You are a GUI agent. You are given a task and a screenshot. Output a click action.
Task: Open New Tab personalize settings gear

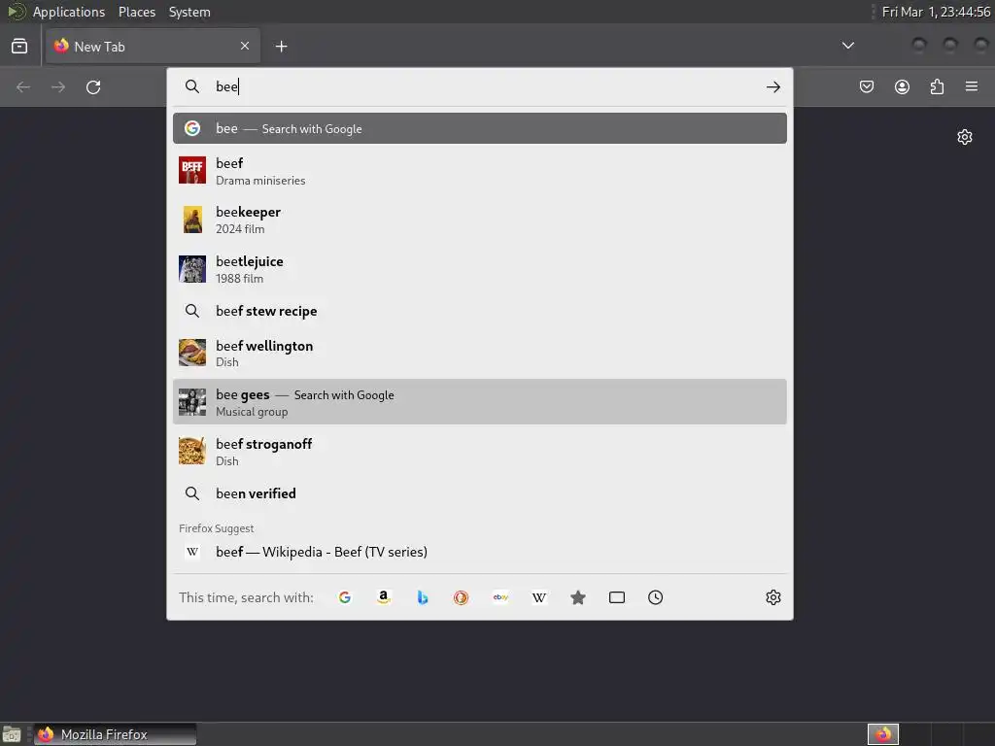point(965,137)
